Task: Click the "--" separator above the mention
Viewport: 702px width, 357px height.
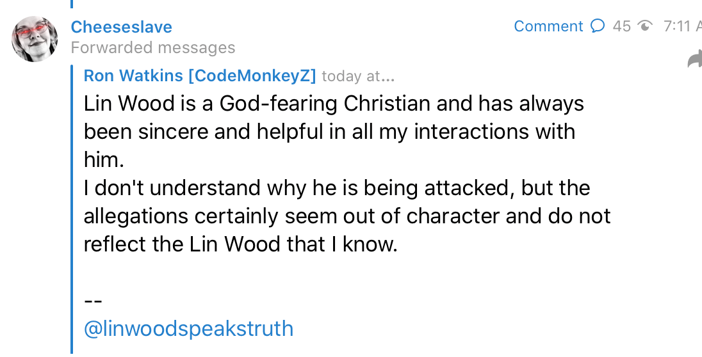Action: [x=93, y=300]
